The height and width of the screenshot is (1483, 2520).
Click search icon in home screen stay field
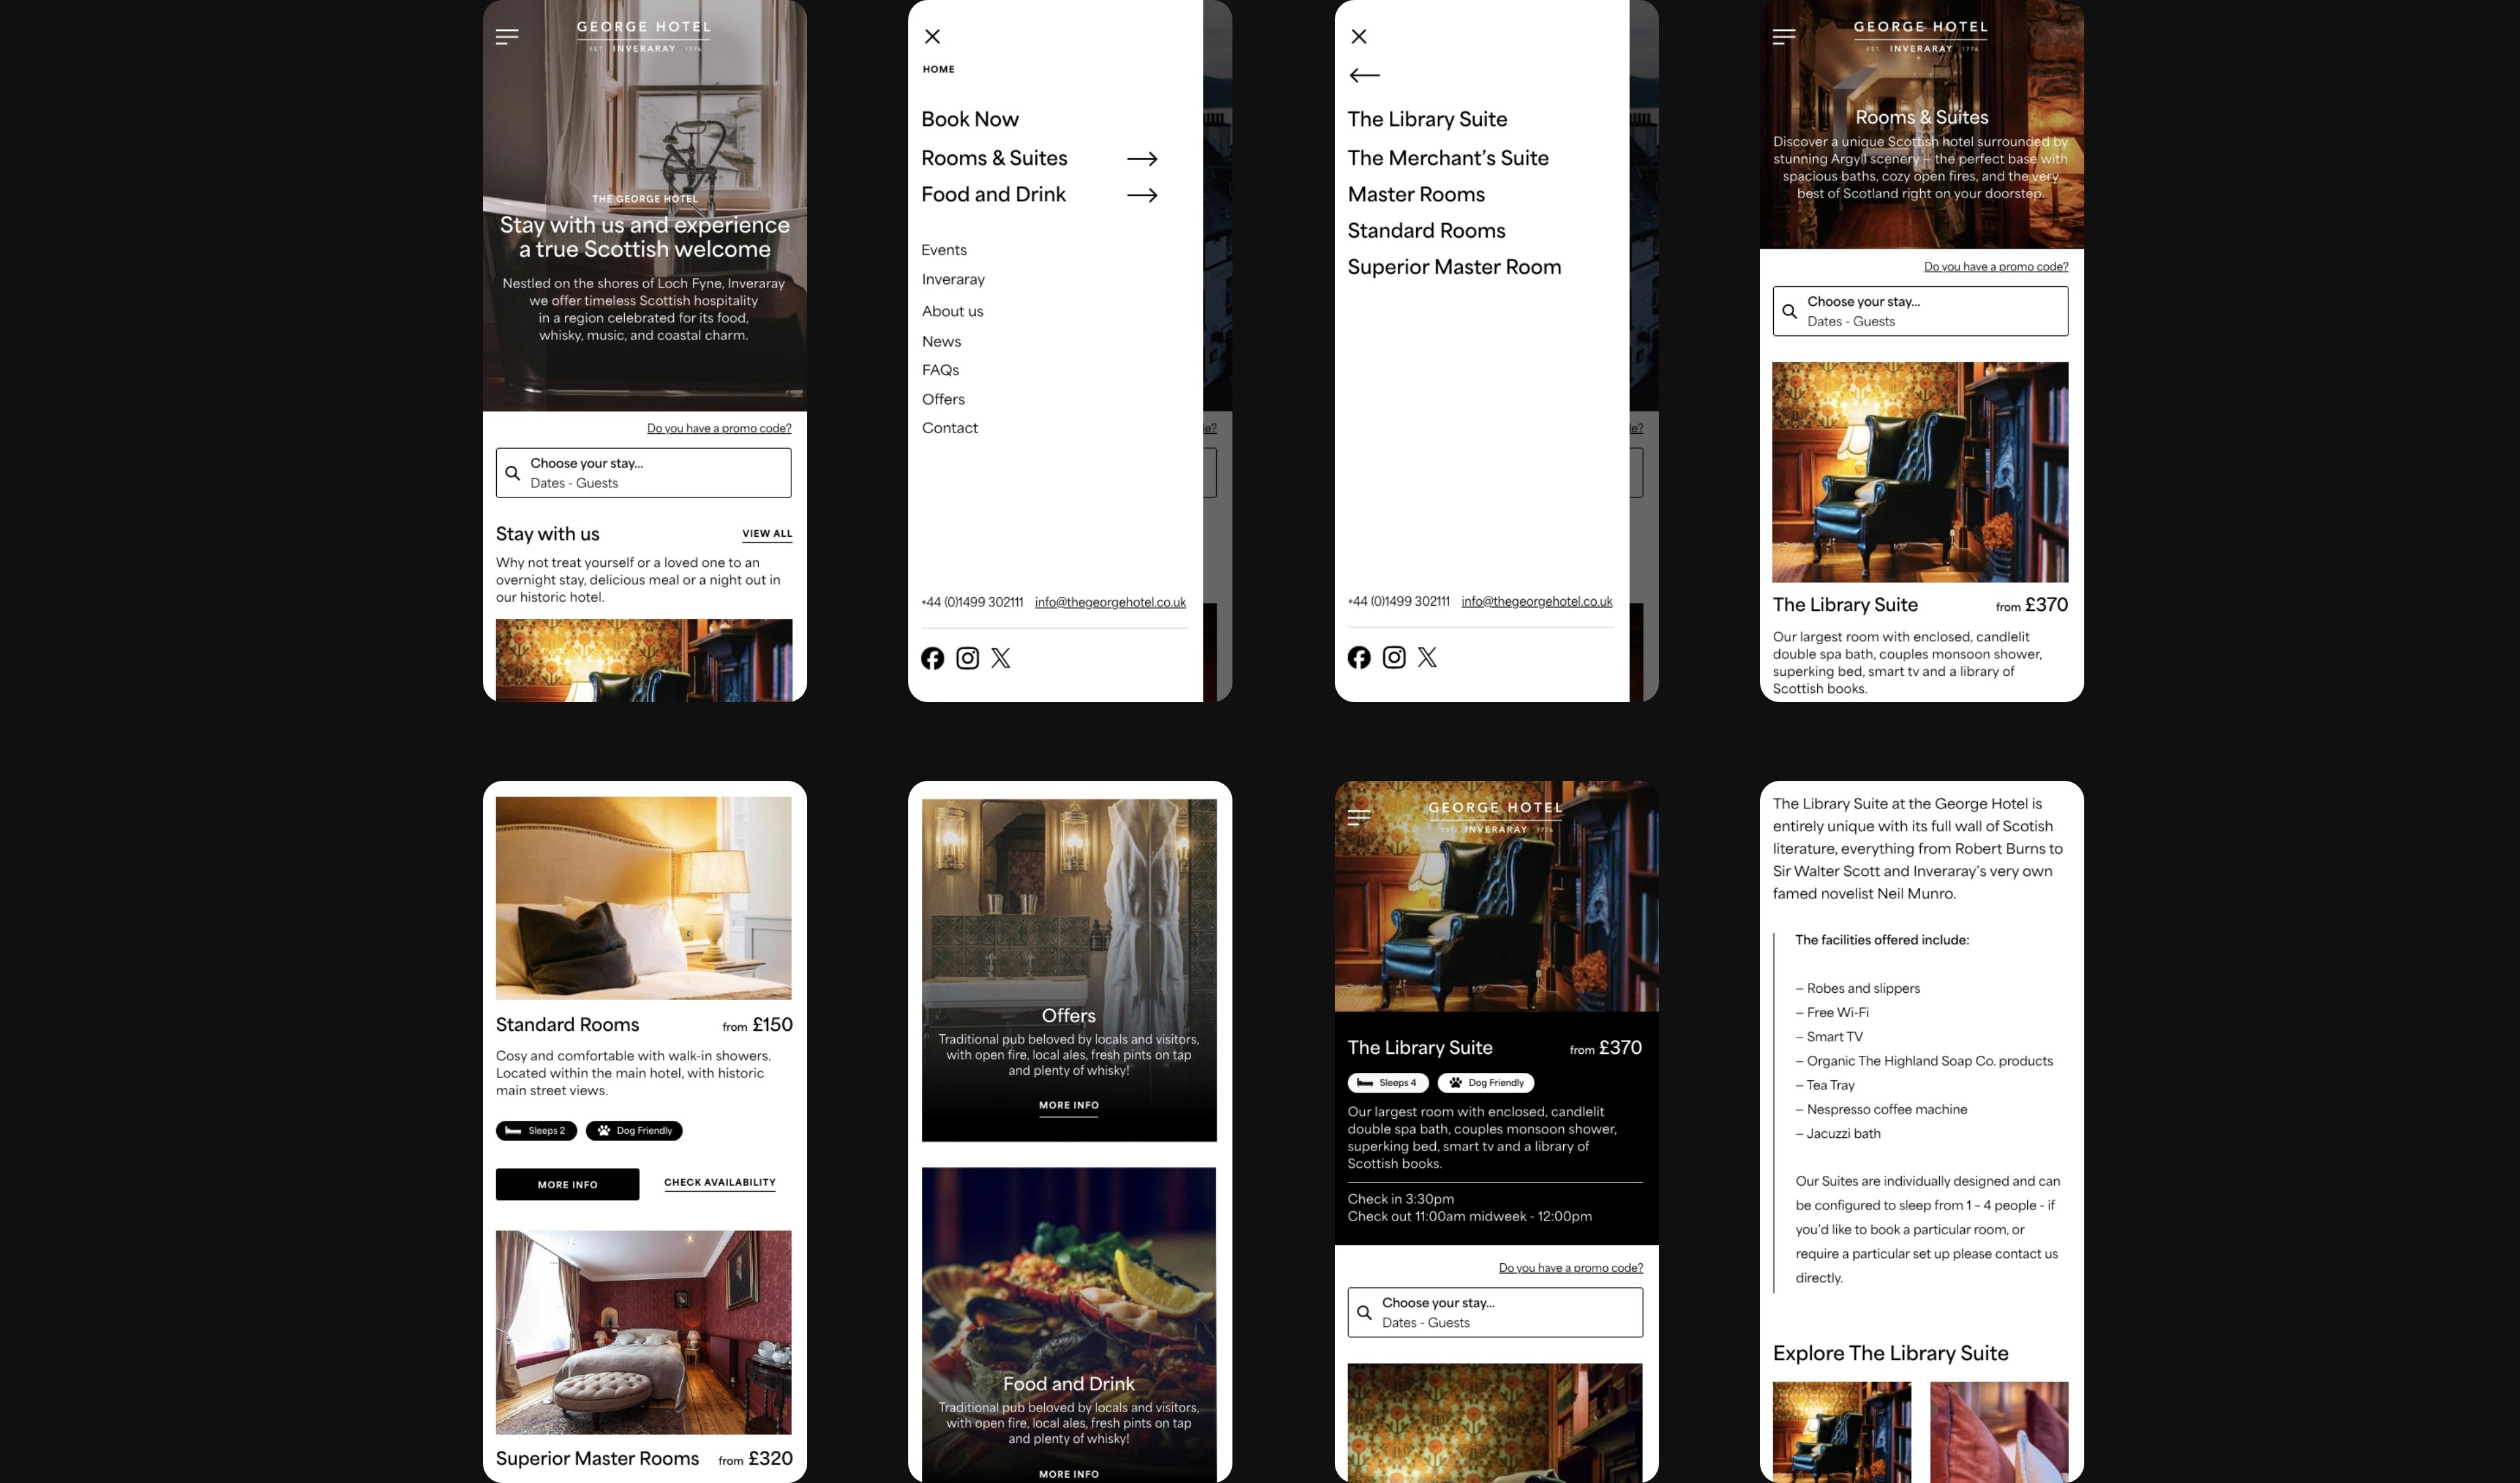coord(512,473)
